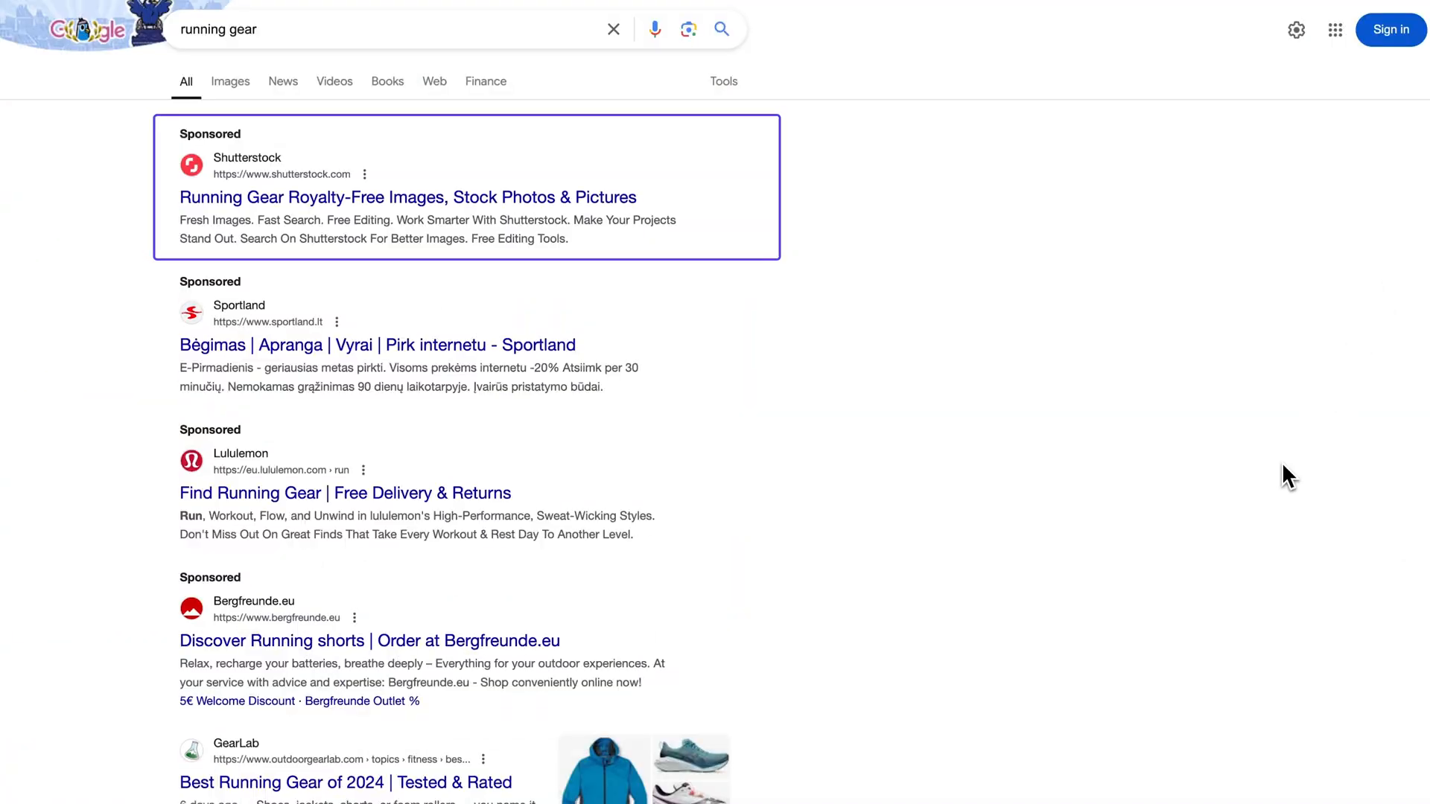Search by image with the Lens icon
This screenshot has height=804, width=1430.
688,29
